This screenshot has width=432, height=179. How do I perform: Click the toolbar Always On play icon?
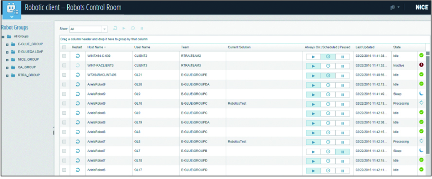click(124, 28)
